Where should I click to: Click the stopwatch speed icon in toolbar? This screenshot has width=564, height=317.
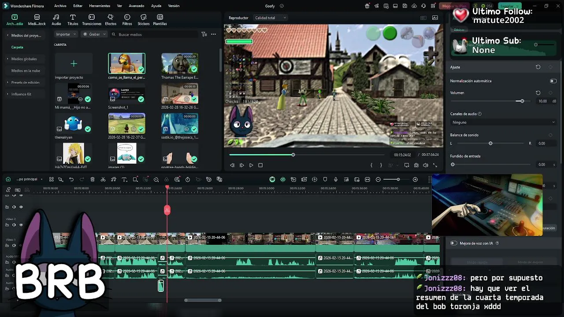(188, 180)
